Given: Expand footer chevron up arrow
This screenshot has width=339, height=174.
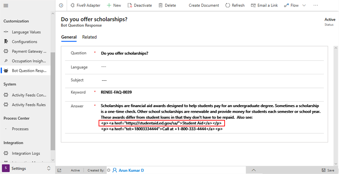Looking at the screenshot, I should pos(254,170).
